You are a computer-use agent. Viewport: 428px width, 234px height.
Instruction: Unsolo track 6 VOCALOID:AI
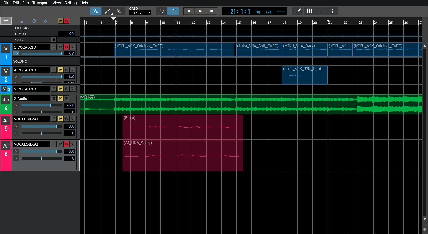(66, 144)
